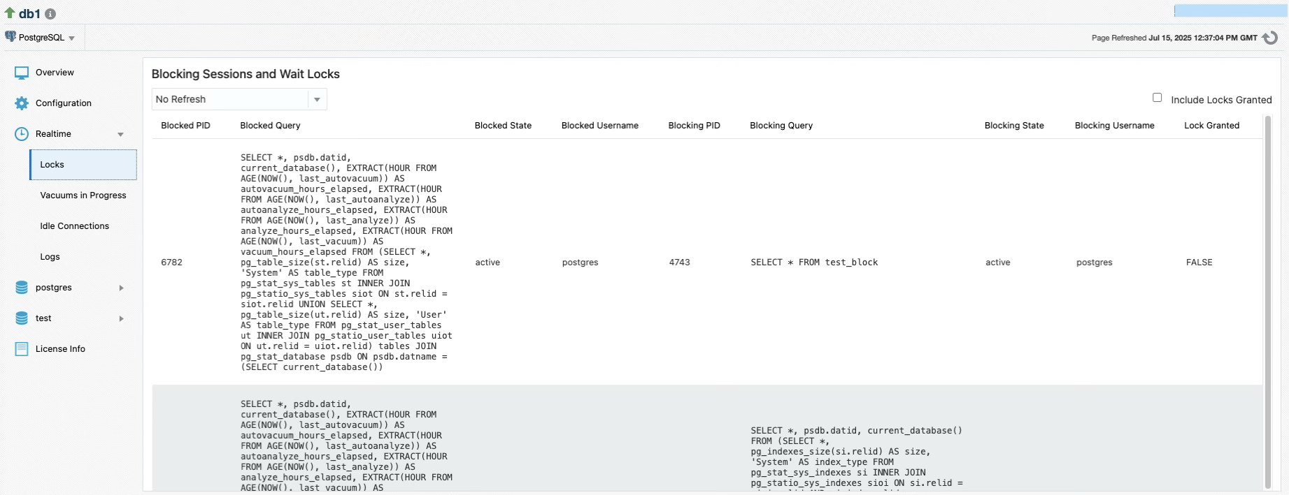Click the refresh page icon
The height and width of the screenshot is (495, 1289).
1270,38
